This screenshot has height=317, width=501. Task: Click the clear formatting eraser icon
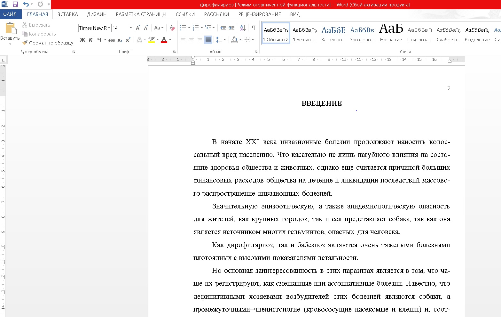(x=172, y=28)
